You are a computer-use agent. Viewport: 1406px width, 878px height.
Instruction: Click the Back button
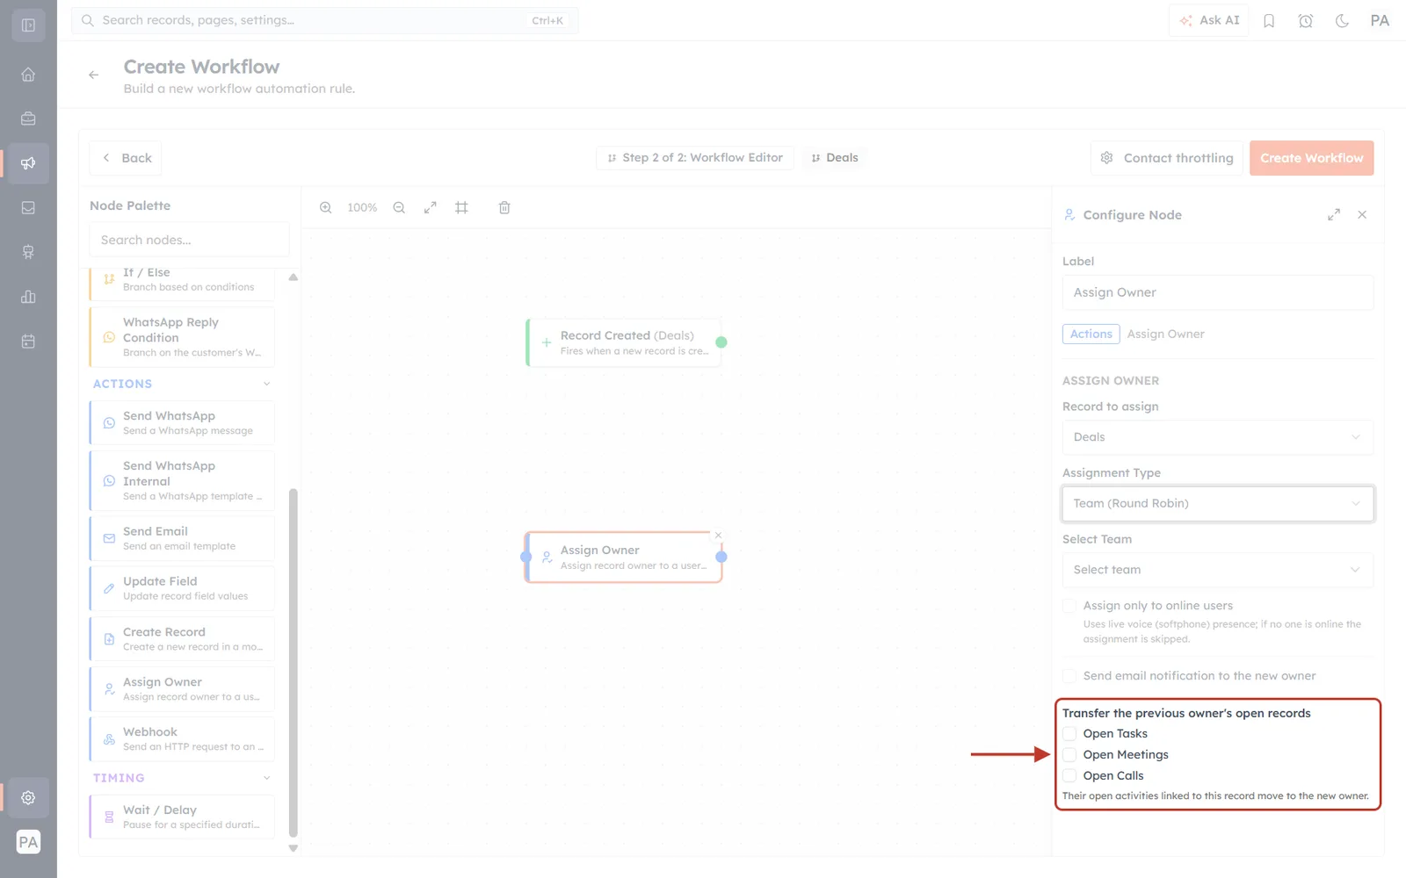(x=126, y=158)
